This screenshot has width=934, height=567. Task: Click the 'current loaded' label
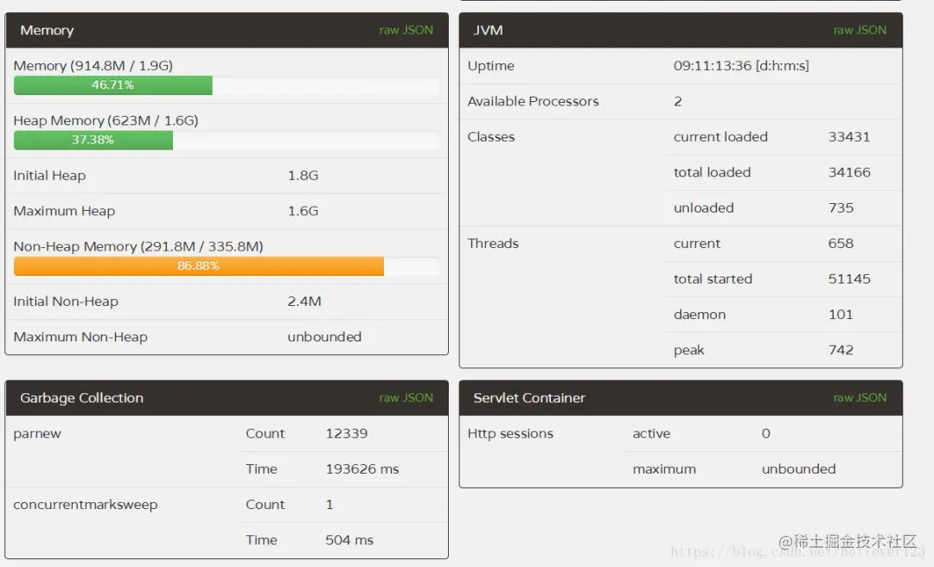coord(720,137)
